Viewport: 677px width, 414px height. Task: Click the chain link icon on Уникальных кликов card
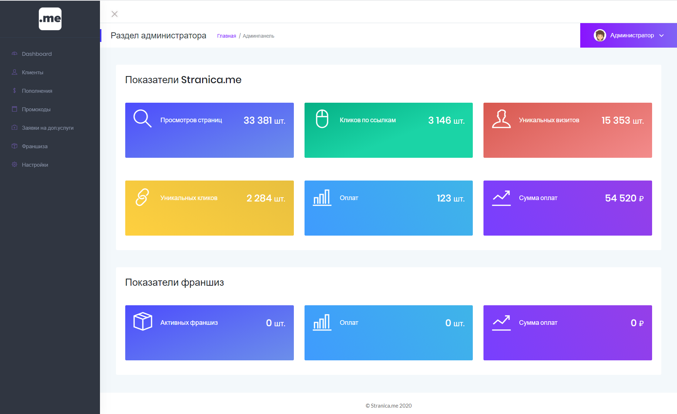pos(142,197)
